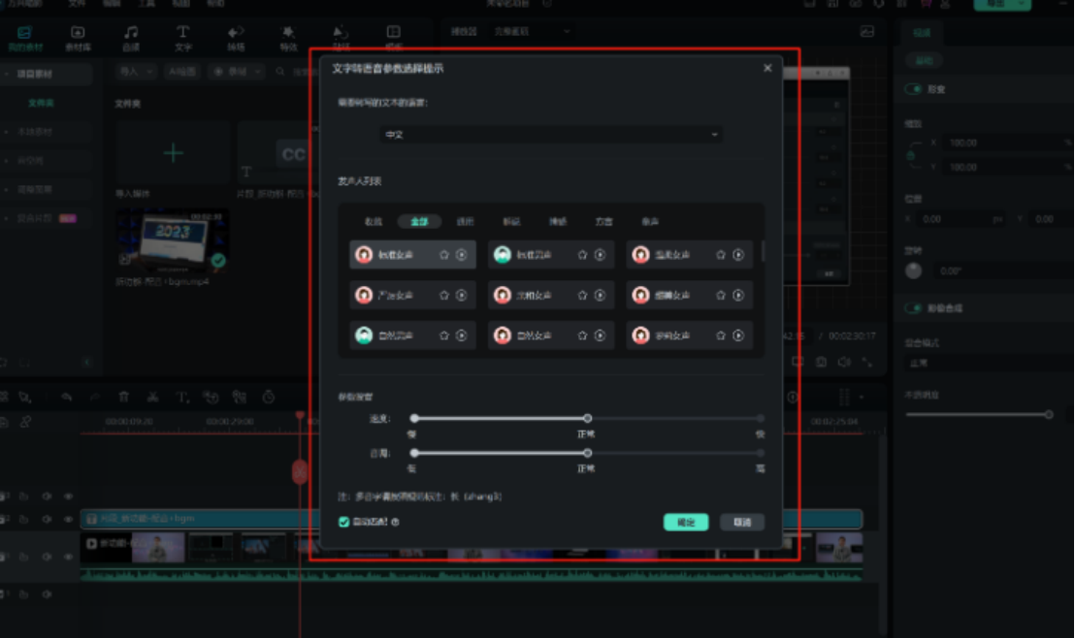Click the AI绘图 button in media panel
Viewport: 1075px width, 638px height.
[x=181, y=72]
